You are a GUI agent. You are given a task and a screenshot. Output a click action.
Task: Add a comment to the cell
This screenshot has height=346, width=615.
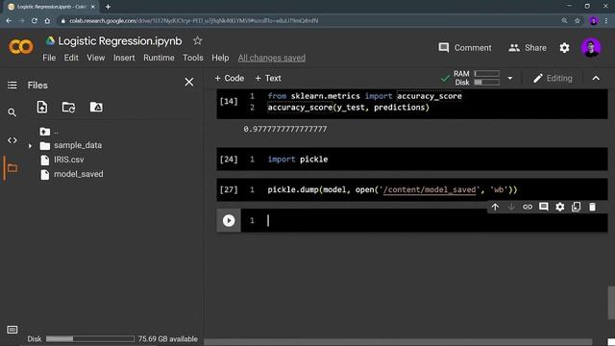coord(544,207)
